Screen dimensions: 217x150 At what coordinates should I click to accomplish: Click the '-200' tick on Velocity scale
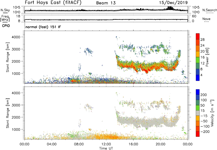click(x=205, y=132)
